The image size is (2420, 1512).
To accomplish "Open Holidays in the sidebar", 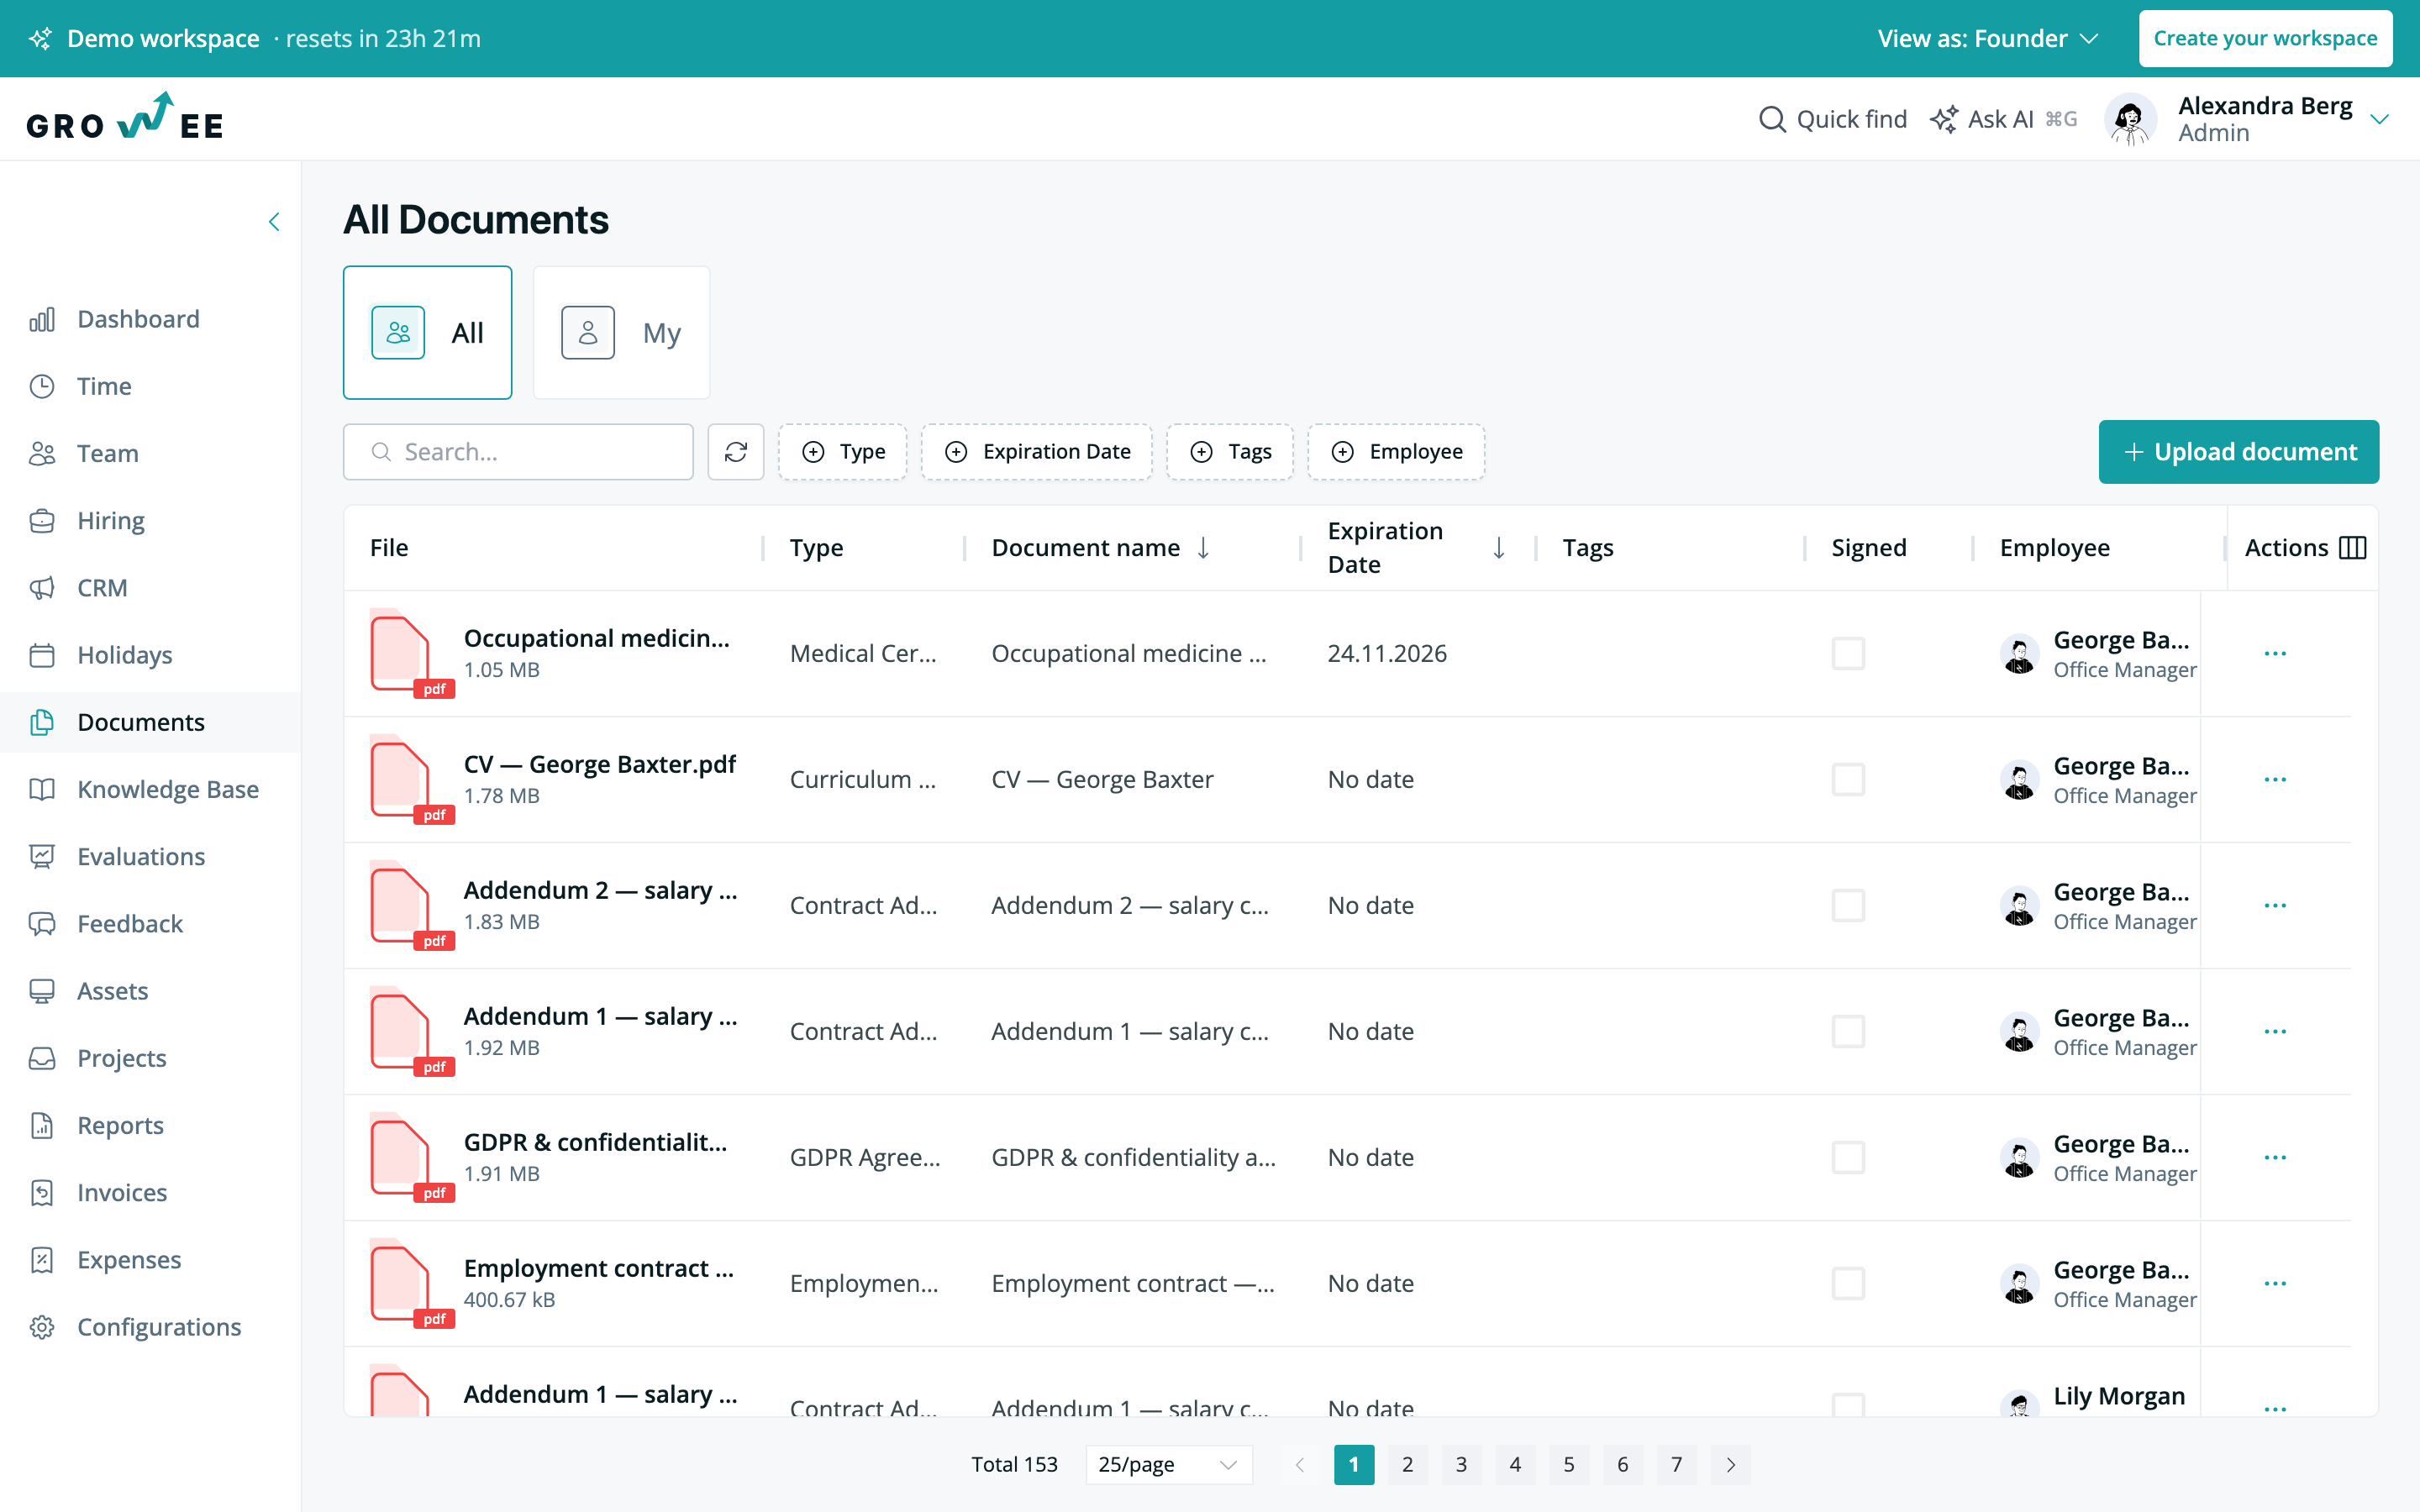I will tap(150, 655).
